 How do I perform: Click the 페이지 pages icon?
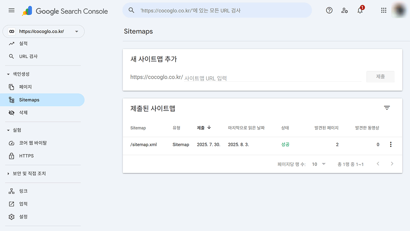(12, 87)
